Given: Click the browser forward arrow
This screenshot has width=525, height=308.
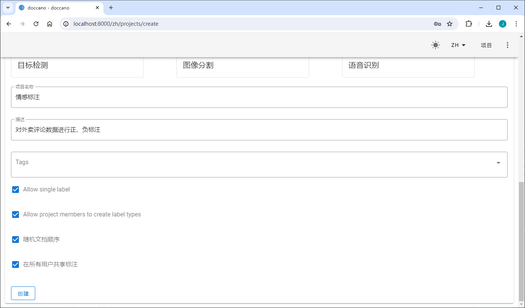Looking at the screenshot, I should tap(22, 24).
